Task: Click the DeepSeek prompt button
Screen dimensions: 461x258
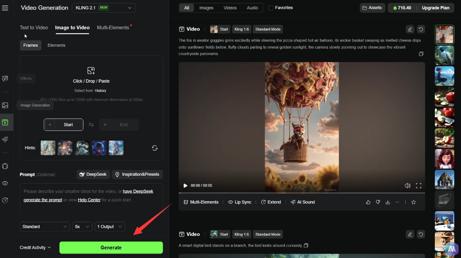Action: (x=93, y=174)
